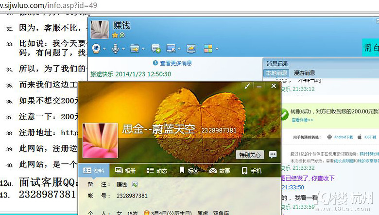Open the 标签 tab
The height and width of the screenshot is (215, 379).
[189, 171]
